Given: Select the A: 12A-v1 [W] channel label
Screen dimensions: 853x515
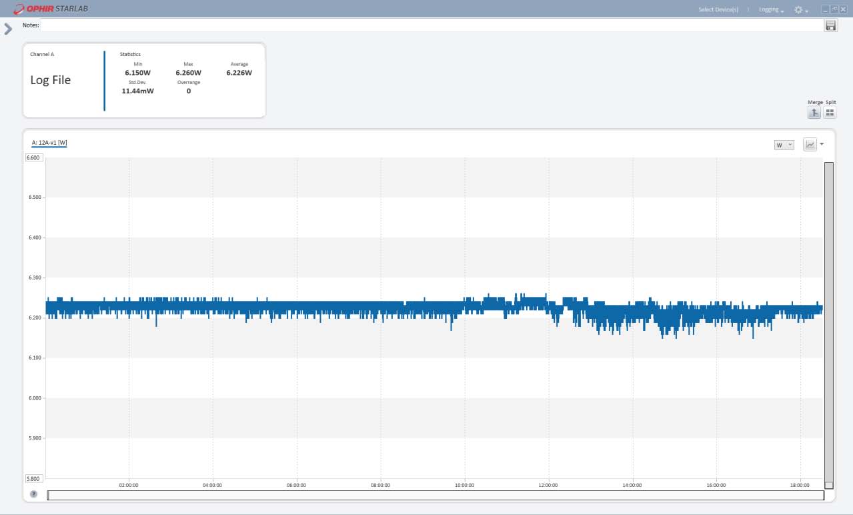Looking at the screenshot, I should [49, 143].
